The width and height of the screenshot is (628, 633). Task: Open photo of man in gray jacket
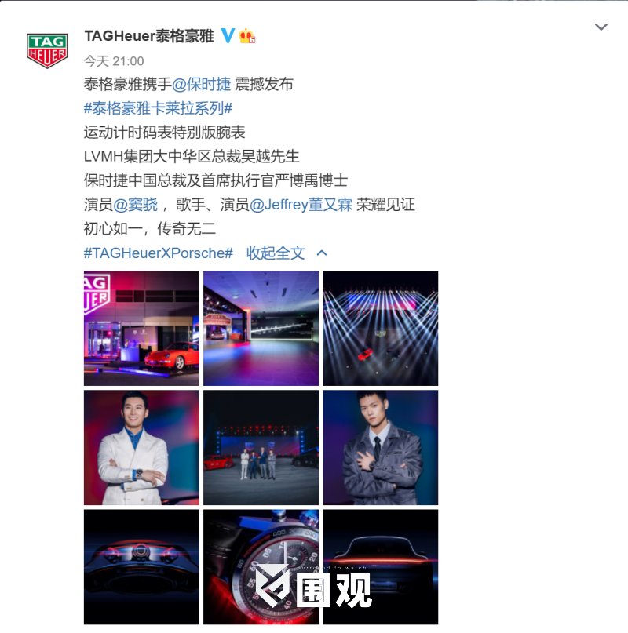click(380, 447)
